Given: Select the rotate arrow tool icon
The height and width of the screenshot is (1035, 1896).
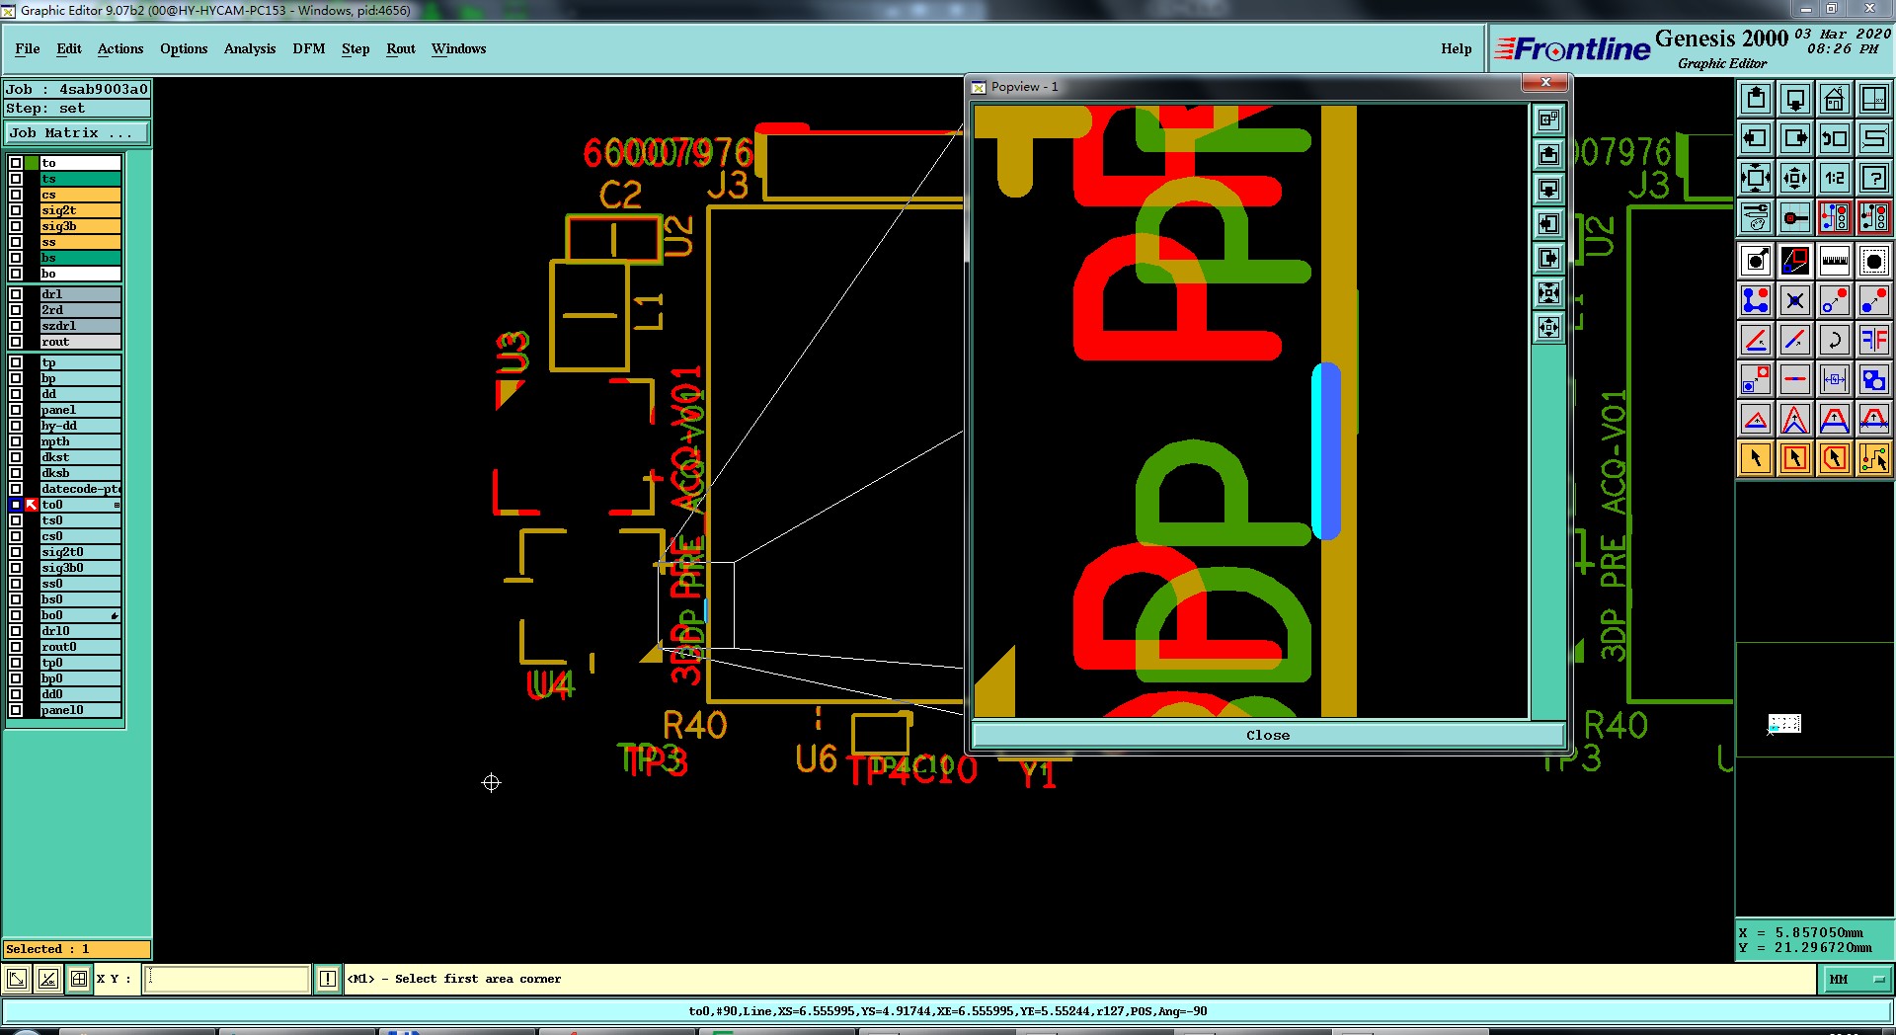Looking at the screenshot, I should click(1835, 340).
